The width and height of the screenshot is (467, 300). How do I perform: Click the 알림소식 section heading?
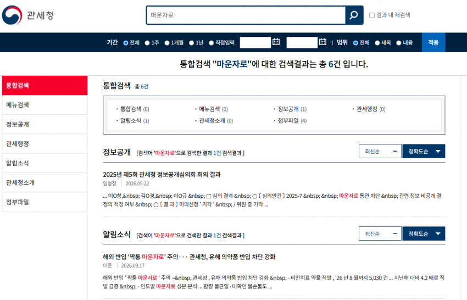(116, 235)
